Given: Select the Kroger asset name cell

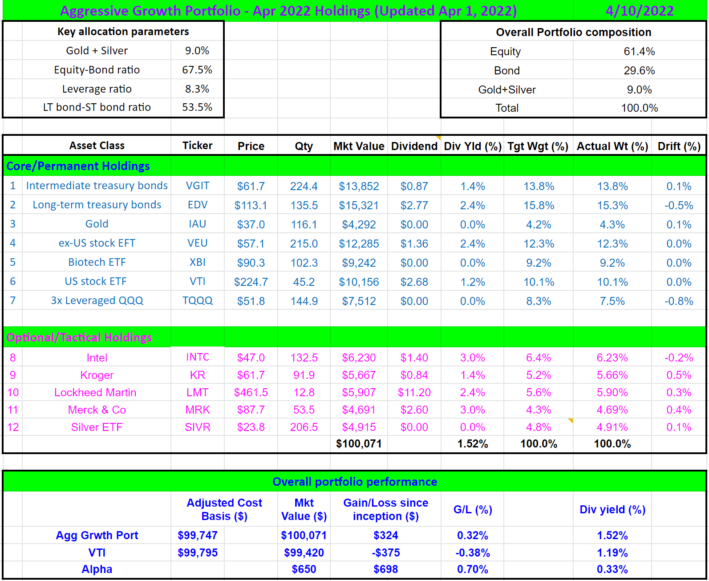Looking at the screenshot, I should click(97, 375).
